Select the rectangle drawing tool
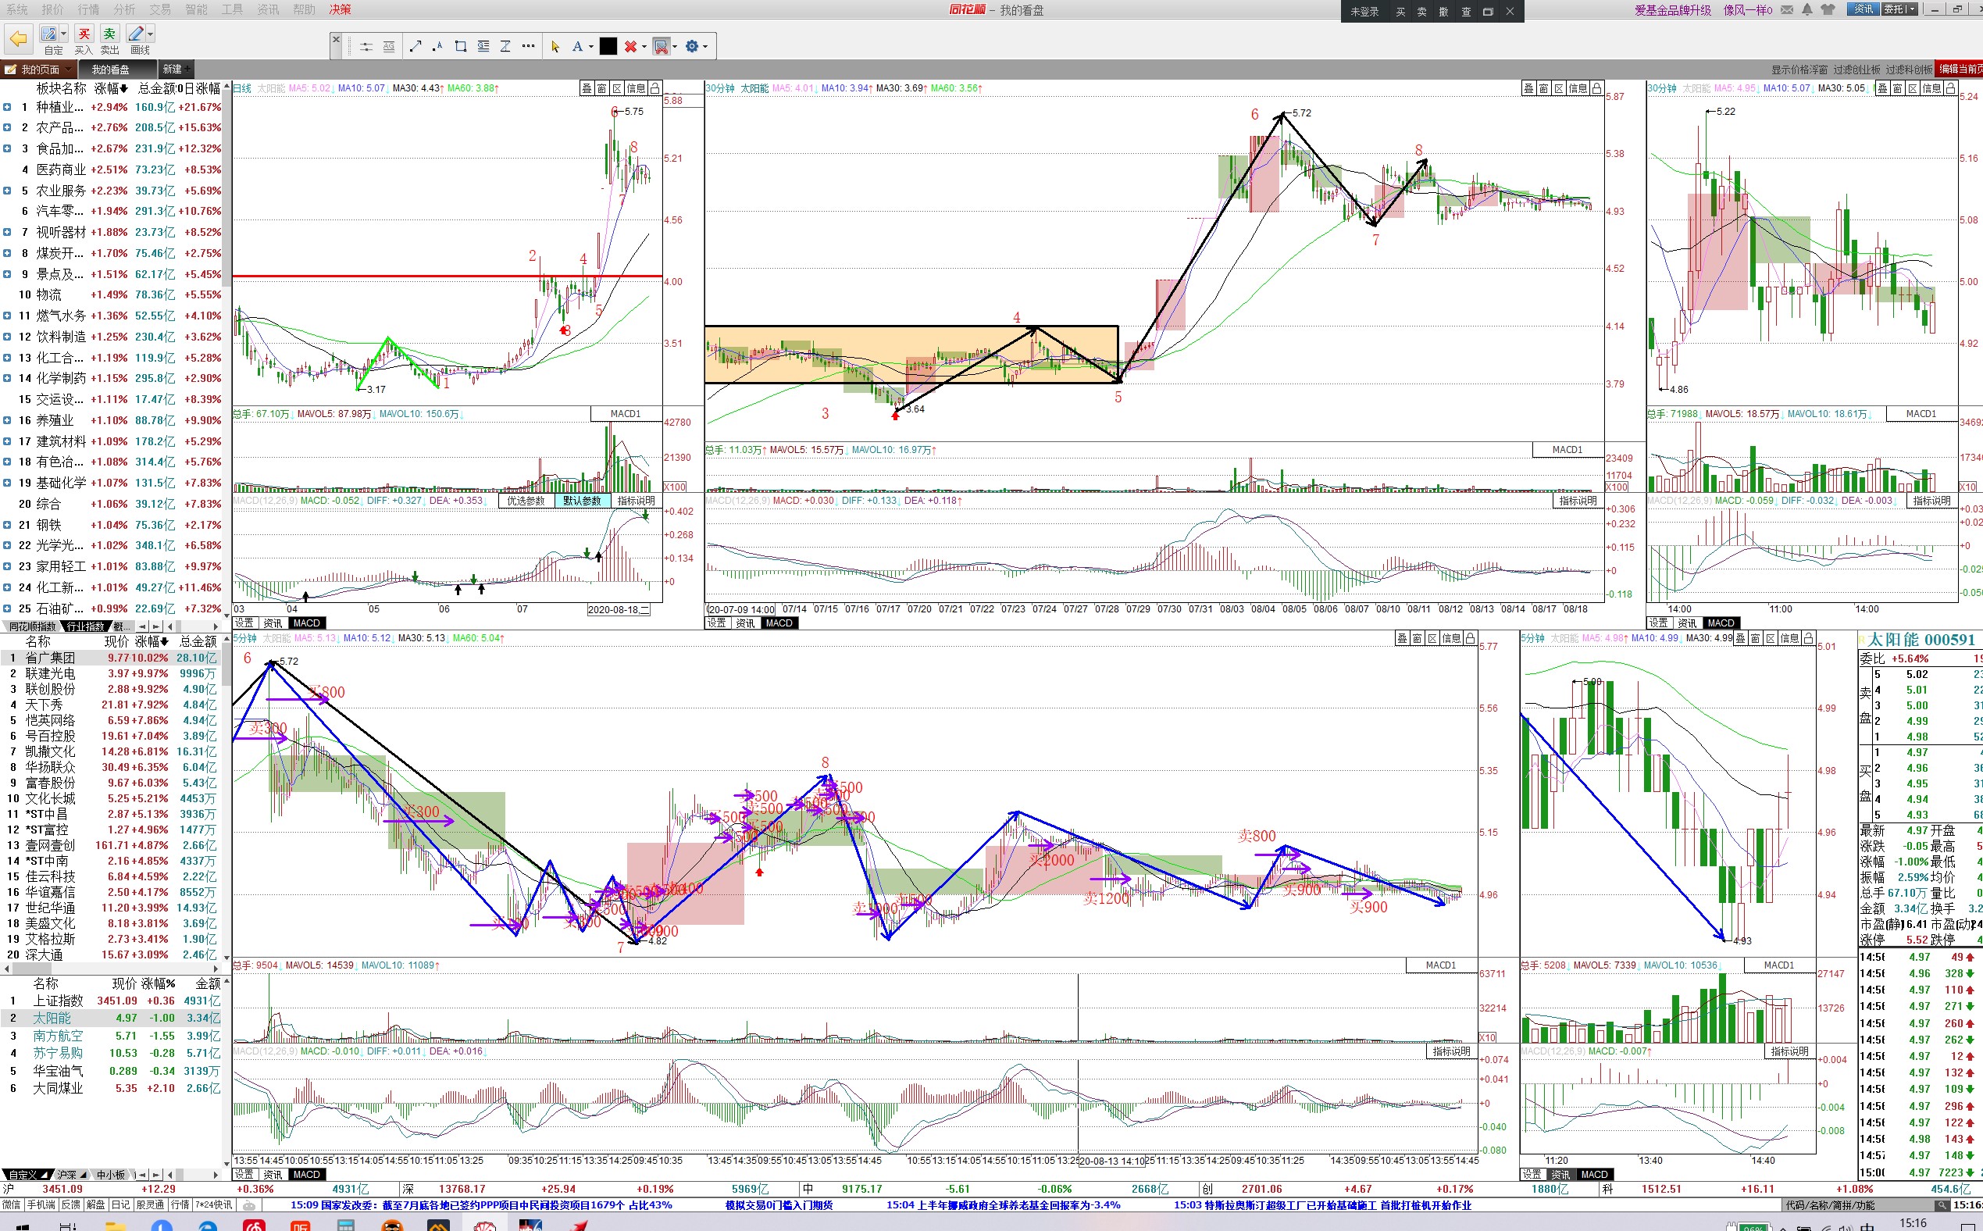 click(461, 46)
